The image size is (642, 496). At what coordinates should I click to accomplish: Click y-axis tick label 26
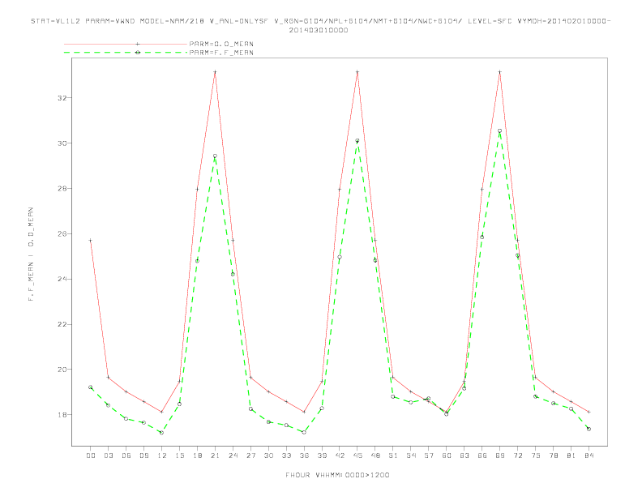[x=62, y=234]
